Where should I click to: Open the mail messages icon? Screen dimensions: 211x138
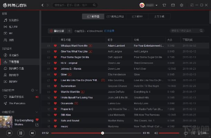pos(173,5)
